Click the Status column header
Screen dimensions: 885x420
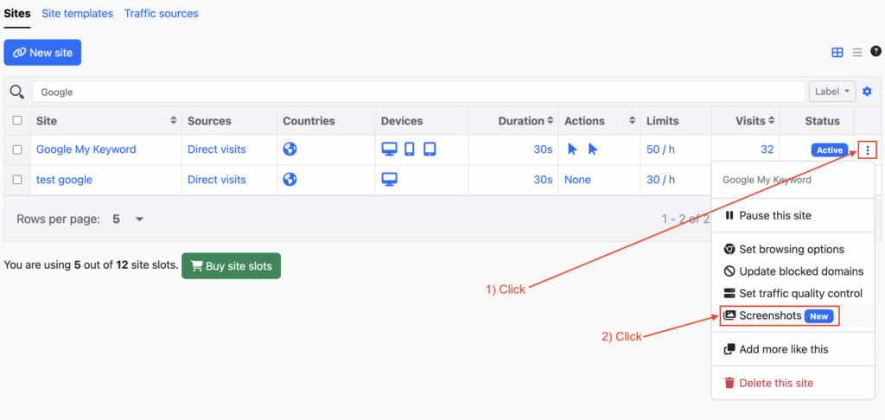pos(823,121)
